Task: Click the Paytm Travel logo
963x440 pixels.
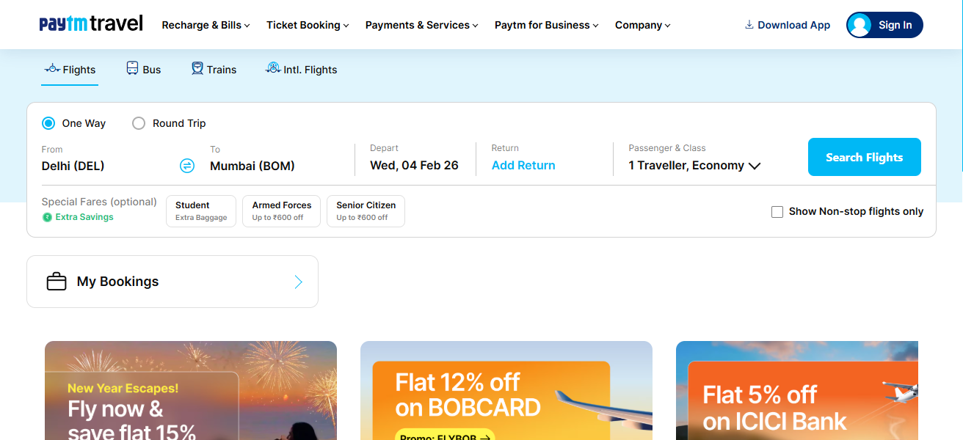Action: click(x=90, y=22)
